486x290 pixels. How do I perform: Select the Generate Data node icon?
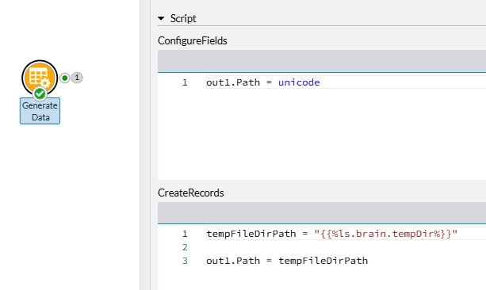coord(40,78)
